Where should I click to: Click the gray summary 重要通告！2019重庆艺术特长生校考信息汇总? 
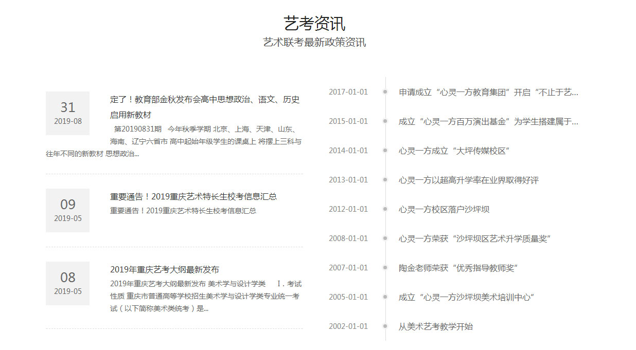(183, 211)
